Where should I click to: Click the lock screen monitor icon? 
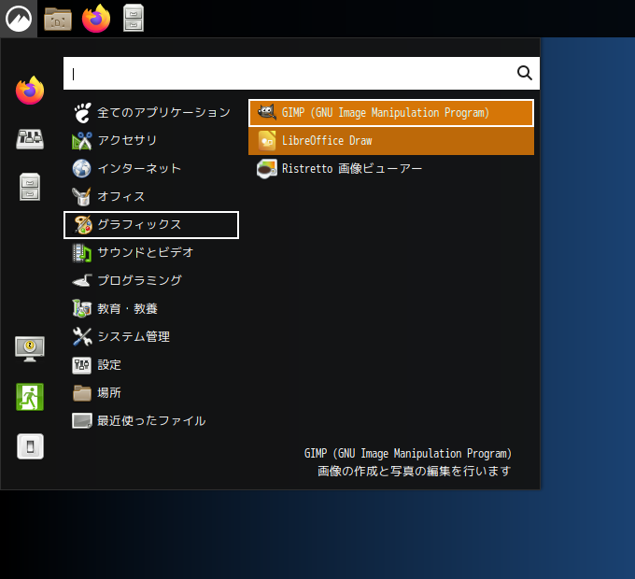click(x=30, y=348)
